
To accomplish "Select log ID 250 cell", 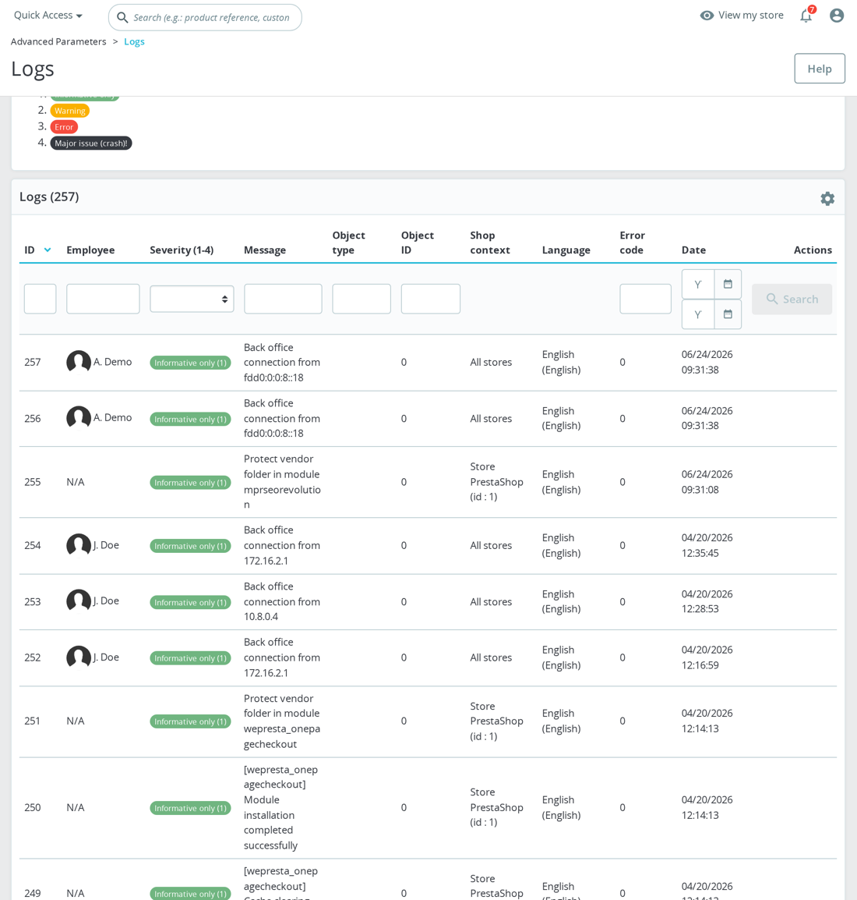I will coord(33,808).
